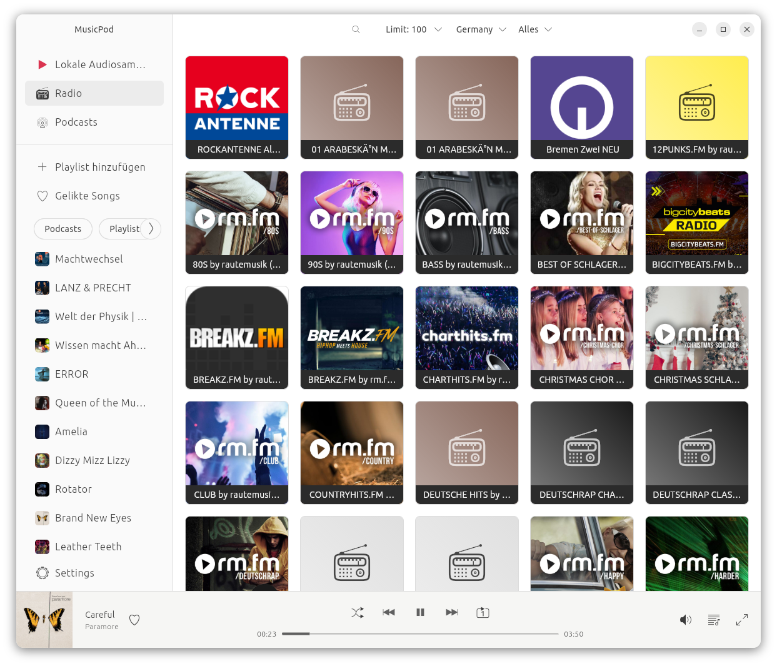
Task: Open ERROR album in sidebar
Action: point(94,374)
